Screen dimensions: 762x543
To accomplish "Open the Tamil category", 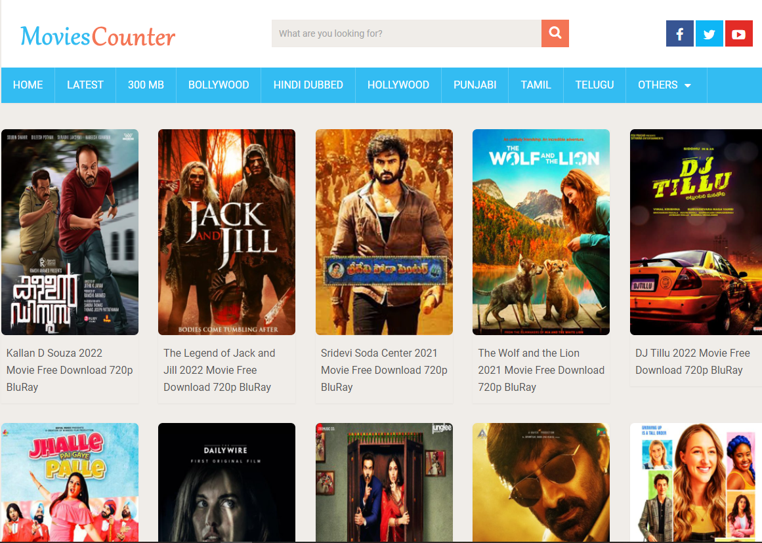I will pyautogui.click(x=536, y=85).
